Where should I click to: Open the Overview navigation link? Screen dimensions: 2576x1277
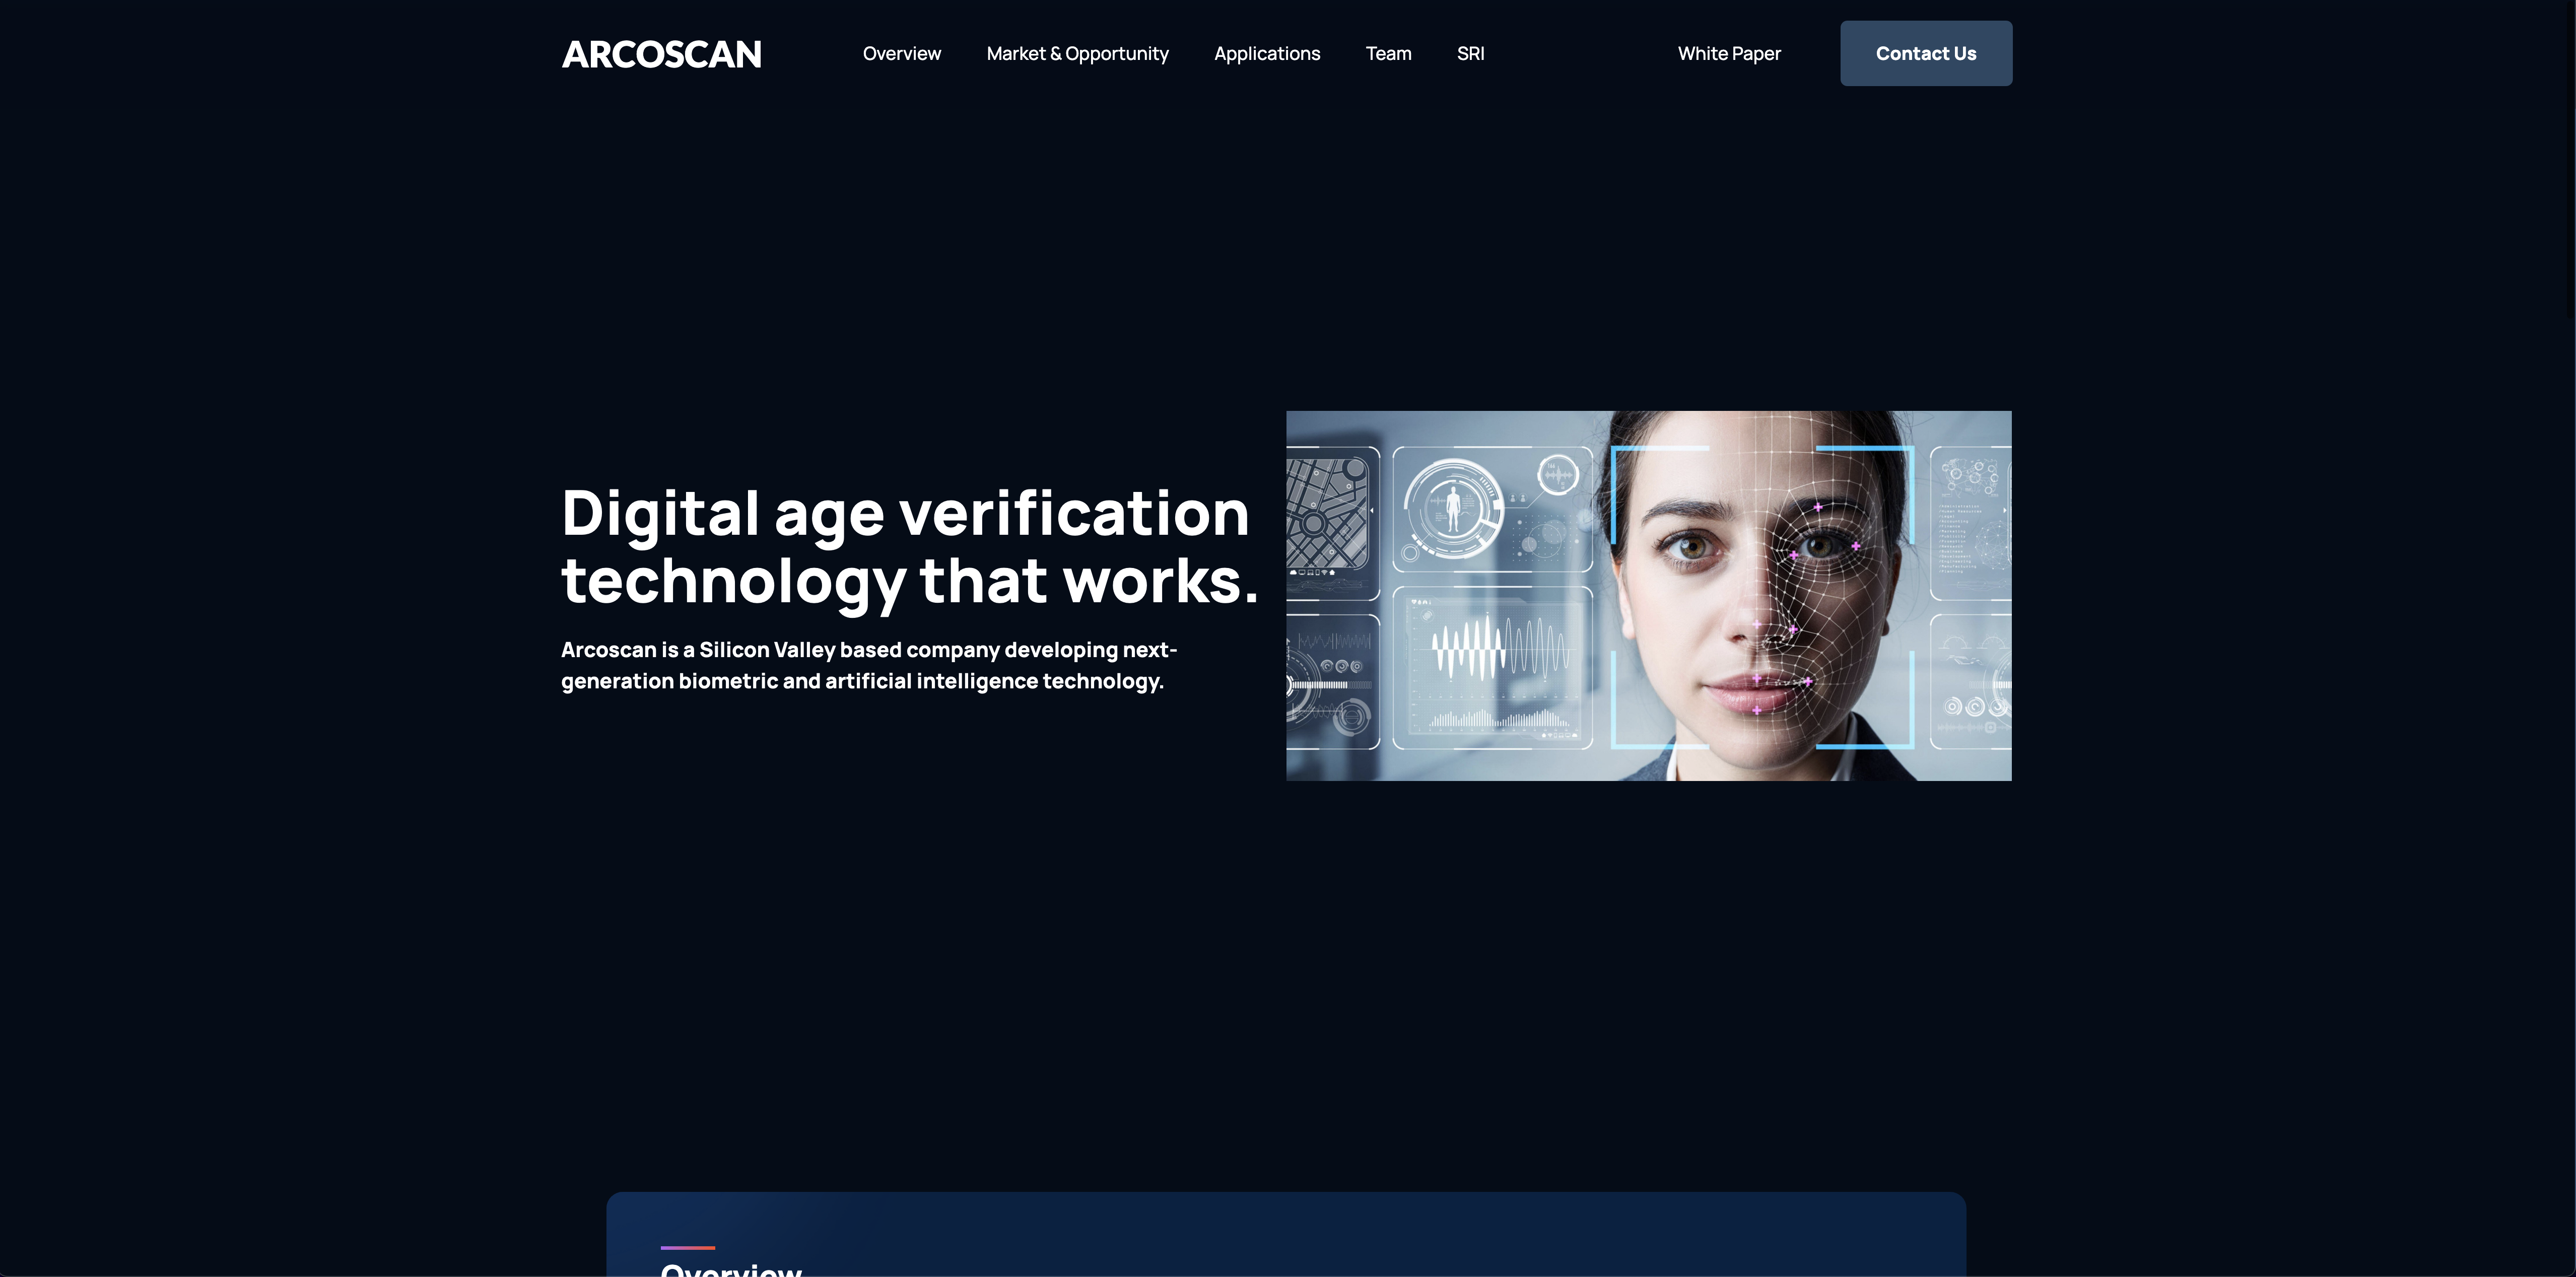click(x=901, y=54)
